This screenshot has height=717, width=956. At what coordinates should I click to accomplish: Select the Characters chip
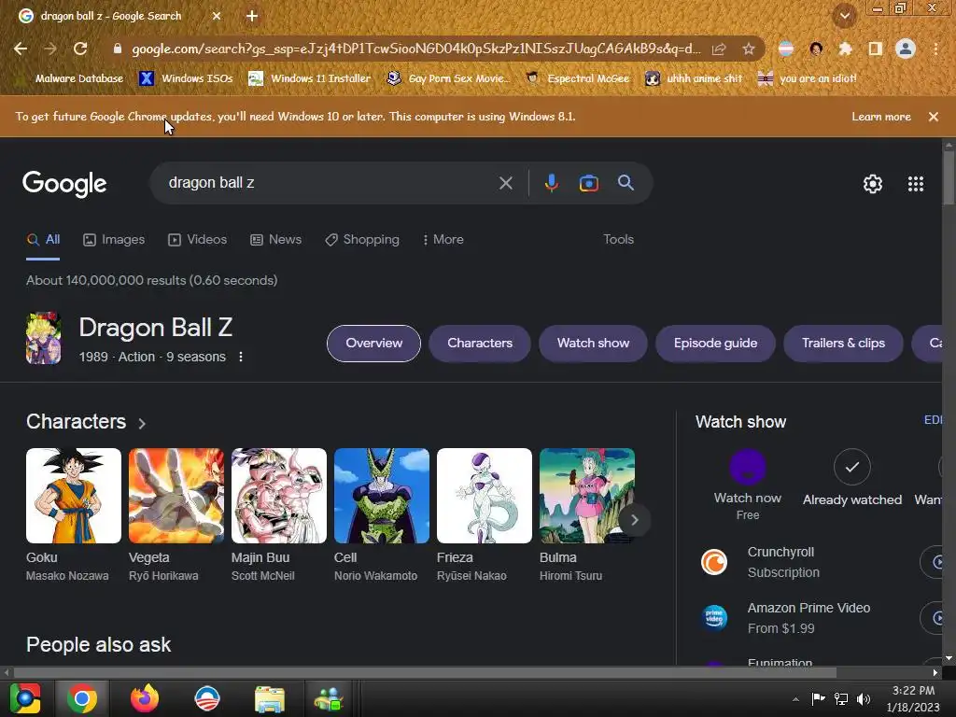tap(480, 344)
